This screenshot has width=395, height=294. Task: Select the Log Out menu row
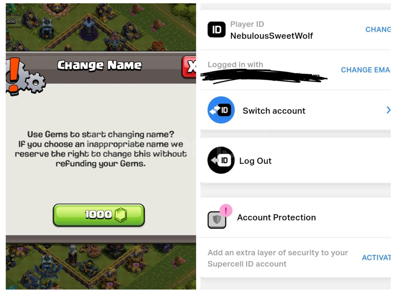[296, 160]
